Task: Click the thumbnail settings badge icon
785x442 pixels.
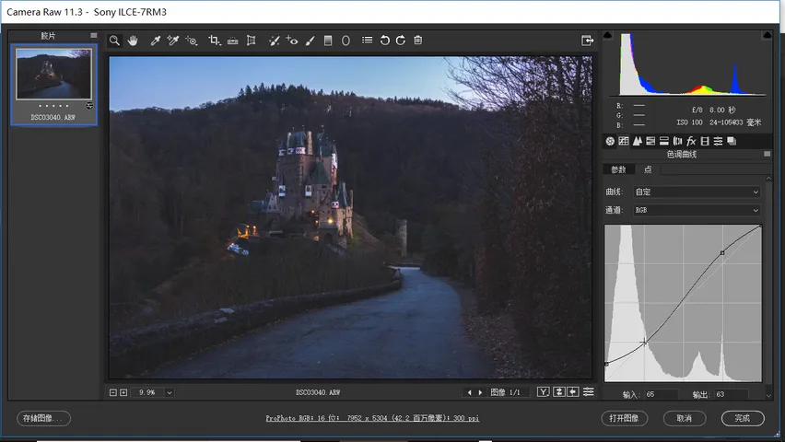Action: (89, 106)
